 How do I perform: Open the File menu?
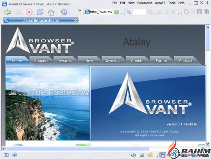(115, 3)
